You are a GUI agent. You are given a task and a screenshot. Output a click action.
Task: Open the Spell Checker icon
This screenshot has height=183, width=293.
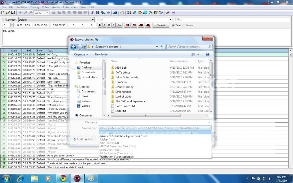point(161,13)
